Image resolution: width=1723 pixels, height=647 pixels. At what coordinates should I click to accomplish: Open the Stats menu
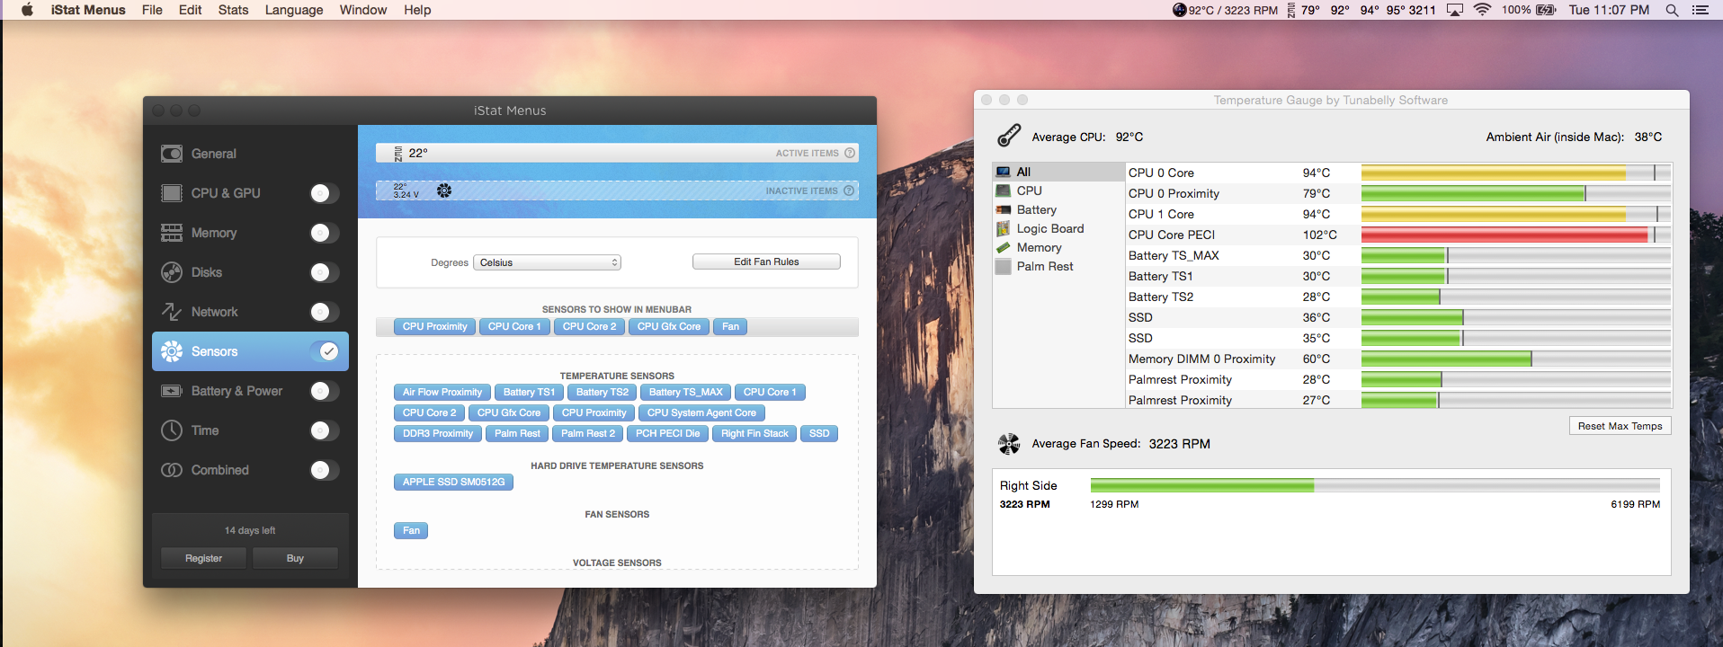[x=233, y=10]
